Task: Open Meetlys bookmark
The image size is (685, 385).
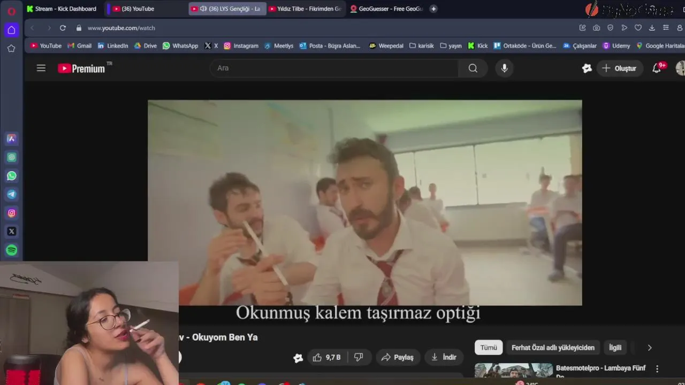Action: [x=278, y=46]
